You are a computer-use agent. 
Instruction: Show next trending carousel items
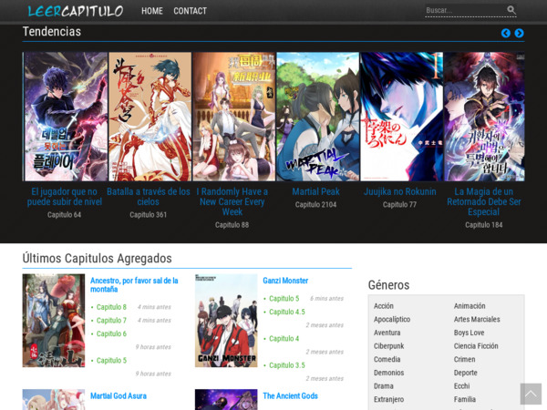point(519,33)
